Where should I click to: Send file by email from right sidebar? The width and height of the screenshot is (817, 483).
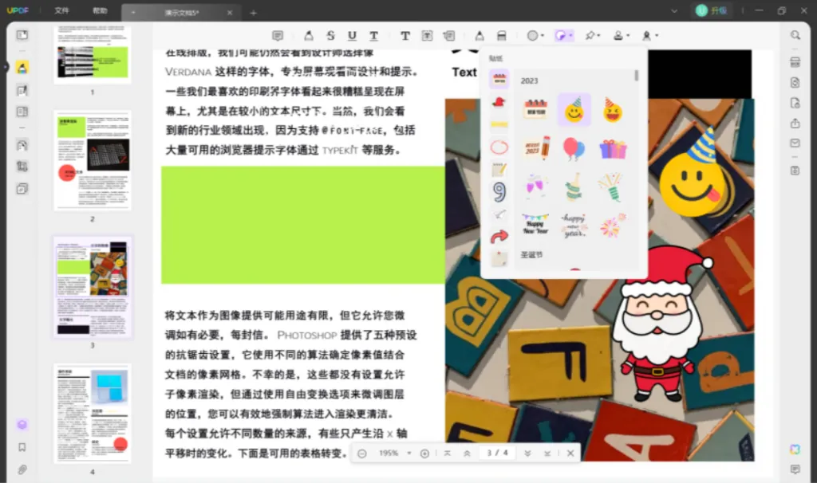click(x=795, y=143)
